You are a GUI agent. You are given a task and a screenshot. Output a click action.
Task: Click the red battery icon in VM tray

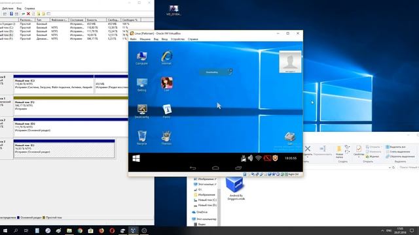point(267,158)
